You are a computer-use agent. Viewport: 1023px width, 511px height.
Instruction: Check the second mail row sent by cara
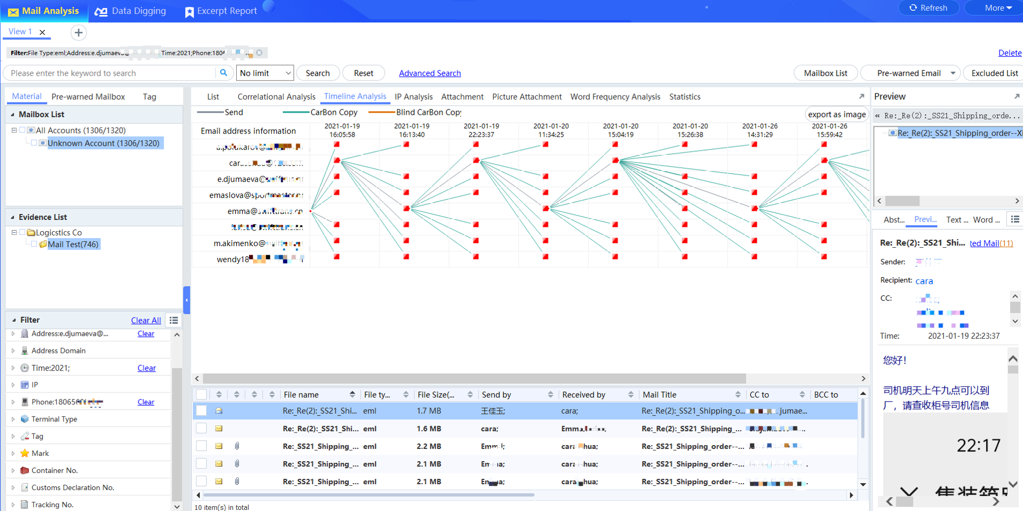point(201,428)
